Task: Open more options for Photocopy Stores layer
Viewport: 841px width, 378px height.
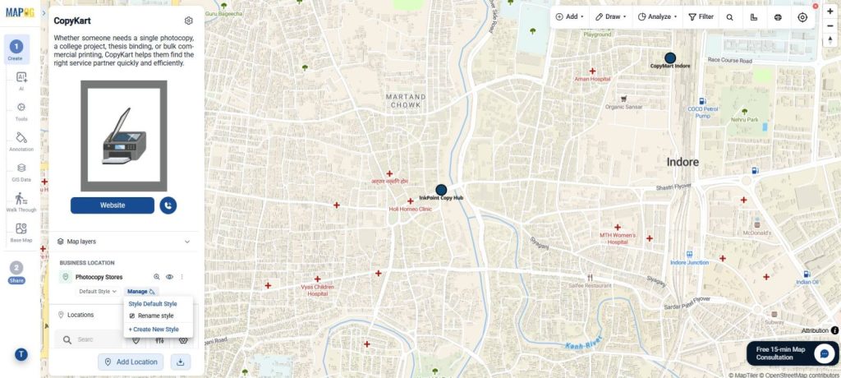Action: [182, 277]
